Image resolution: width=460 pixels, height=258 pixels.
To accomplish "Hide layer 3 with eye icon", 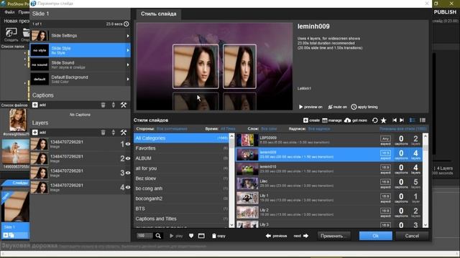I will coord(128,173).
